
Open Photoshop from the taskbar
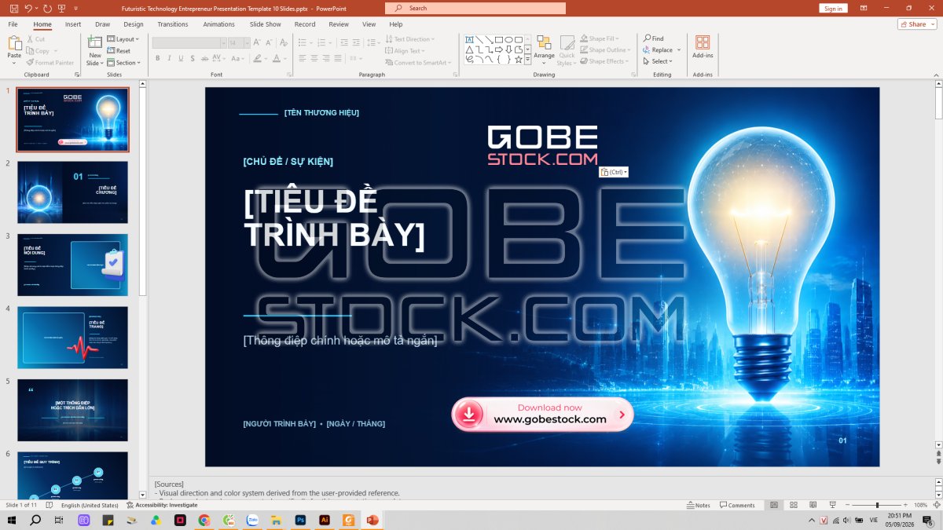pos(299,520)
